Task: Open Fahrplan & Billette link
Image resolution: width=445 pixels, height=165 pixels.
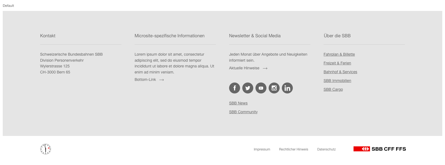Action: [x=339, y=54]
